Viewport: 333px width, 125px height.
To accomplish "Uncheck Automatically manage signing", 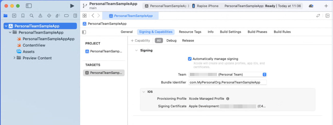I will click(190, 59).
